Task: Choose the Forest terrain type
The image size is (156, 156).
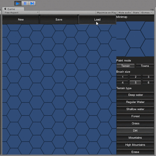Action: click(135, 116)
